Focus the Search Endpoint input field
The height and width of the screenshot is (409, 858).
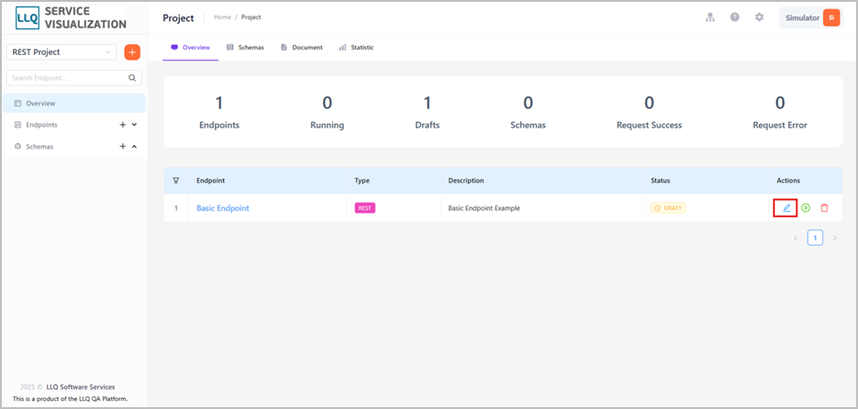74,78
